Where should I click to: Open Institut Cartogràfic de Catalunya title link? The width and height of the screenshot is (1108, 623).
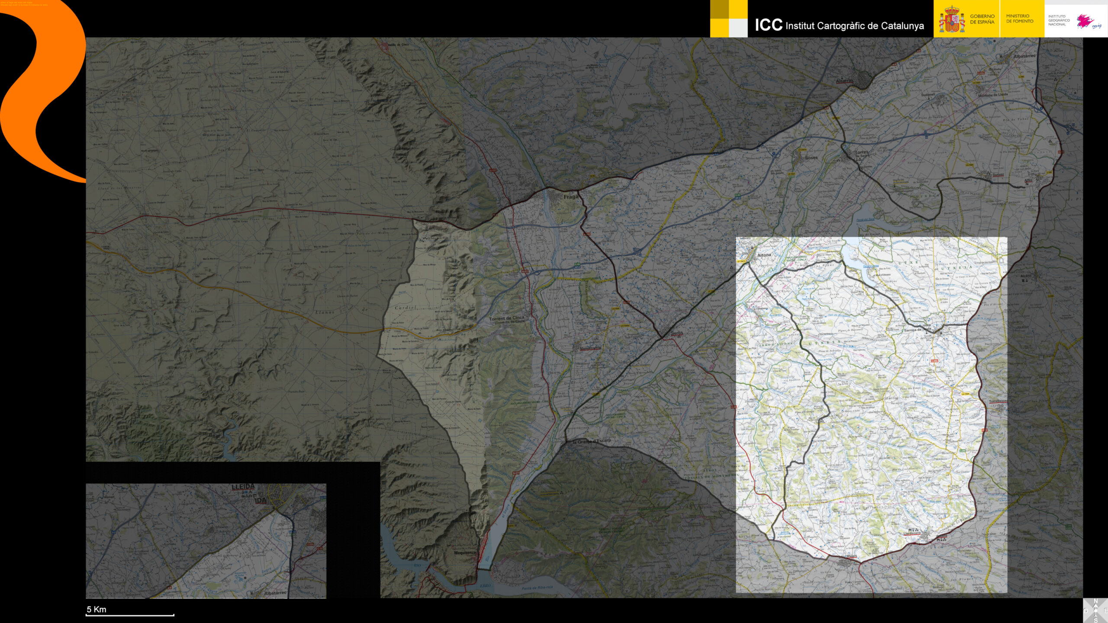839,25
